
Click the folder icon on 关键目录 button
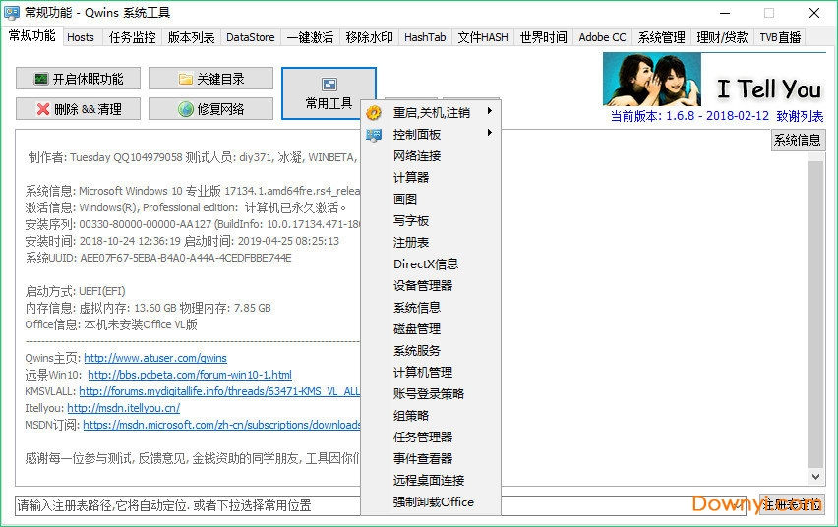click(185, 79)
